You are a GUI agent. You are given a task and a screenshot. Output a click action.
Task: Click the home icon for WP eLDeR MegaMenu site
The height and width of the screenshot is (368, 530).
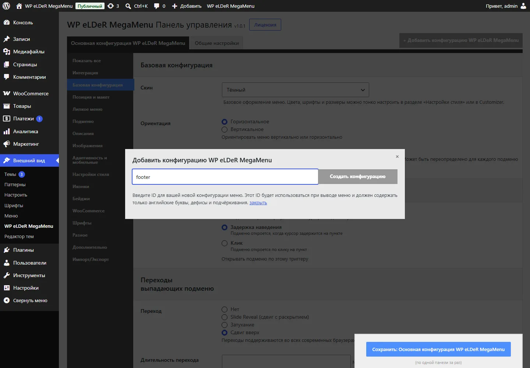pyautogui.click(x=19, y=6)
